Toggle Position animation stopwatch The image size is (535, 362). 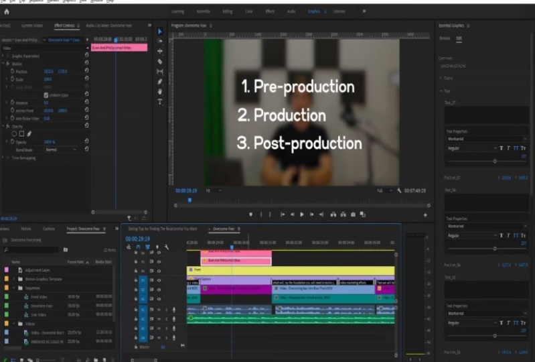point(12,71)
